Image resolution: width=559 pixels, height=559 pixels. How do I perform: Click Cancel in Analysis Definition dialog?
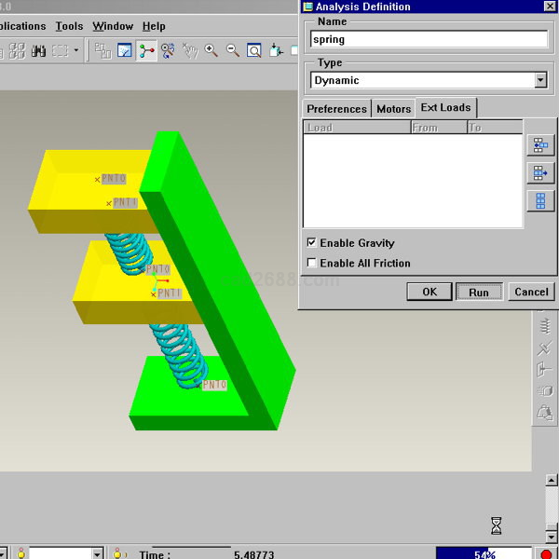pyautogui.click(x=531, y=292)
